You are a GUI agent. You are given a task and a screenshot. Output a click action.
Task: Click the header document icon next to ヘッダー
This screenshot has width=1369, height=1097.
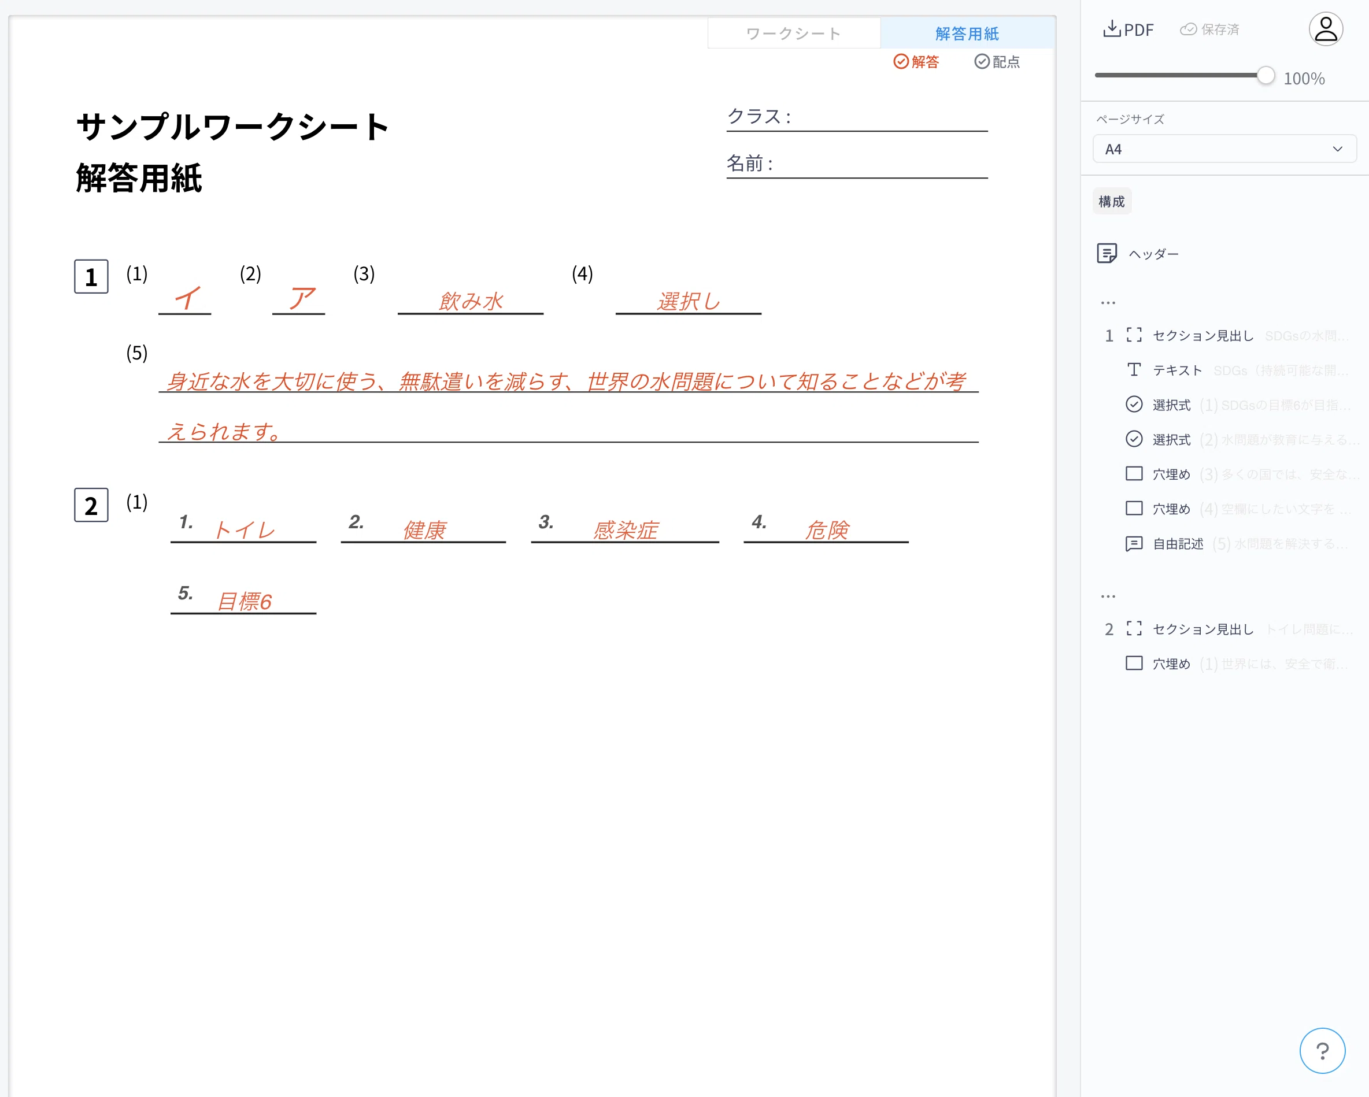1107,253
